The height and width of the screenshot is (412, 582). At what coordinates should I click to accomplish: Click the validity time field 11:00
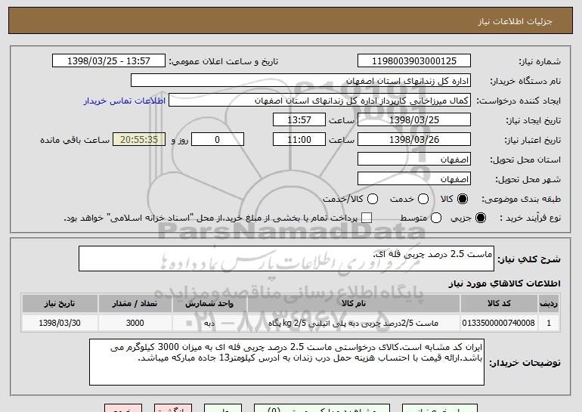tap(299, 140)
